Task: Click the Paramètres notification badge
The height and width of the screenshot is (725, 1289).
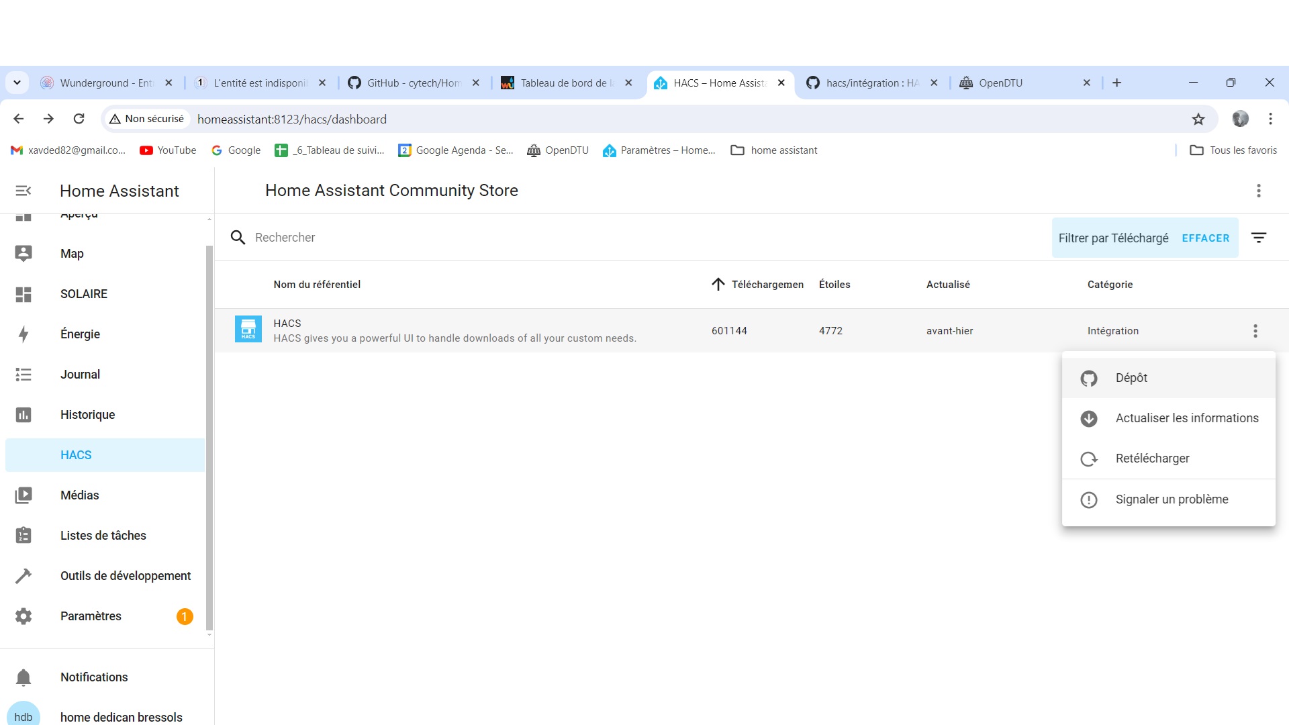Action: click(185, 616)
